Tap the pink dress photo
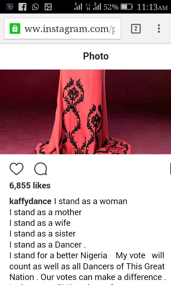Screen dimensions: 171x285 (85, 112)
